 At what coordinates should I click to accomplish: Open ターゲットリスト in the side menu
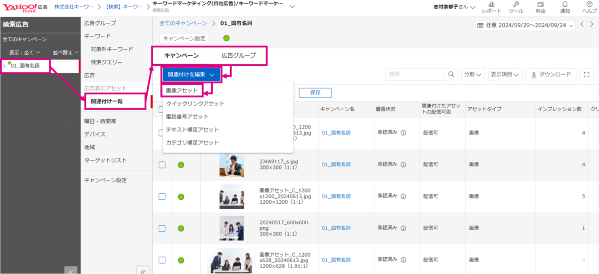click(105, 160)
